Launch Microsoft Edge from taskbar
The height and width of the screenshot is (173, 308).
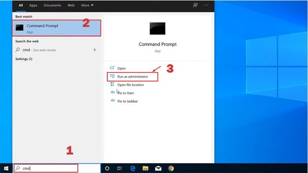tap(133, 168)
